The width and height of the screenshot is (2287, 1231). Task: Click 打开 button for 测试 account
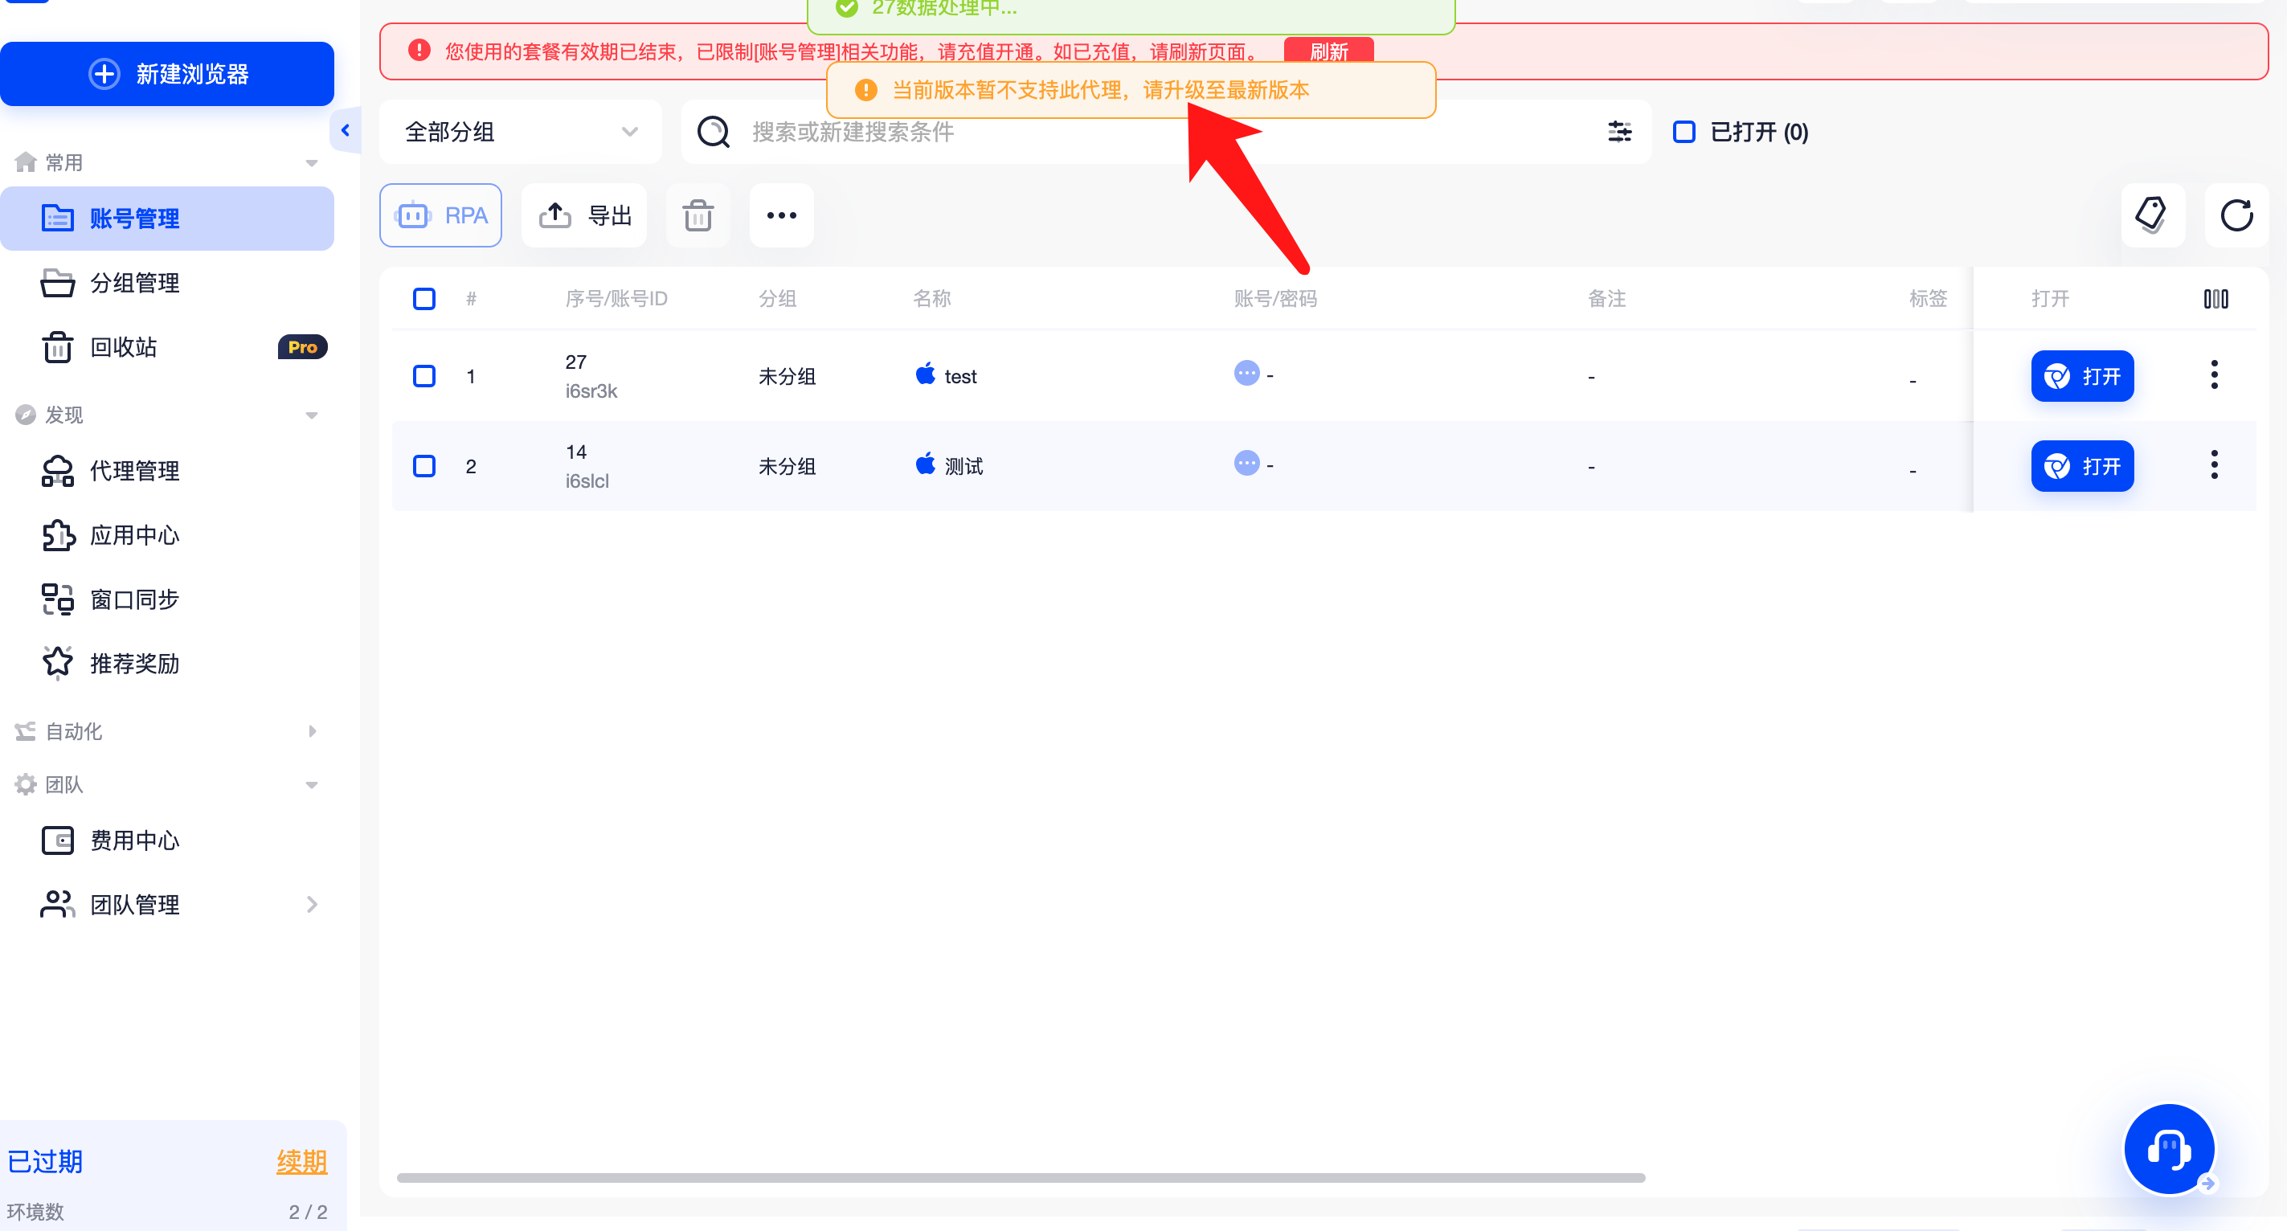click(2082, 466)
